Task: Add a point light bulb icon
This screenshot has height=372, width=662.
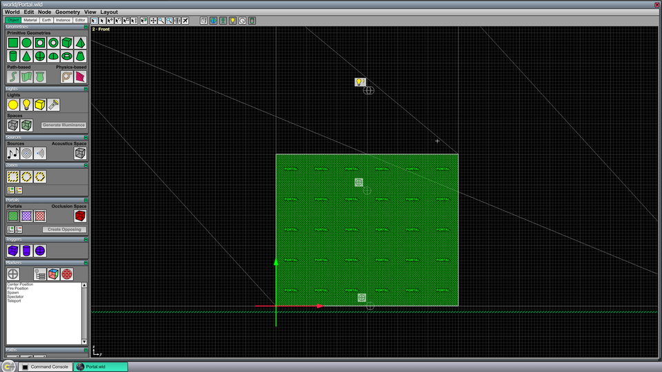Action: [x=27, y=105]
